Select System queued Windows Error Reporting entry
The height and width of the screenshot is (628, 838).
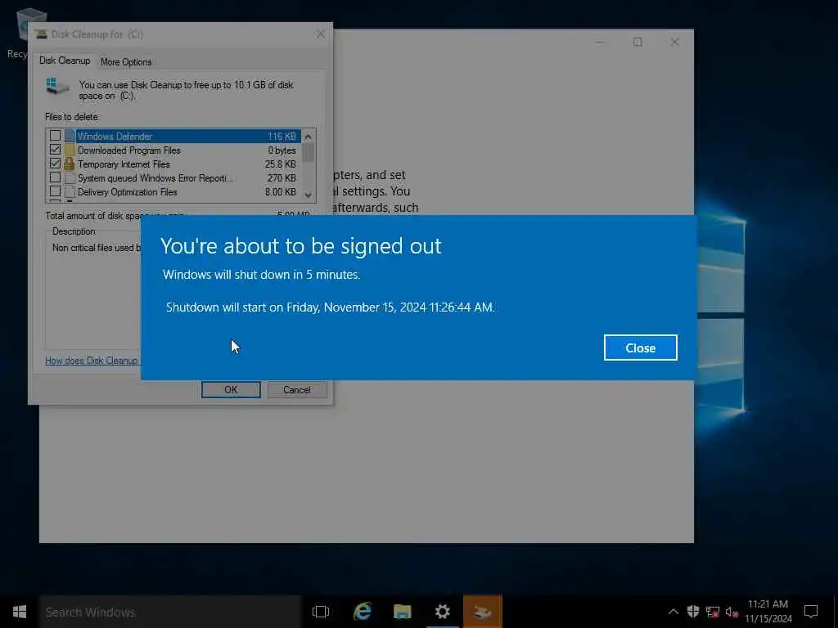coord(174,177)
